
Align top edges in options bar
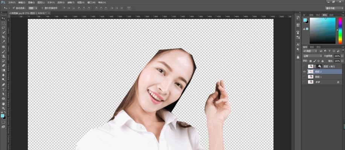(x=64, y=8)
